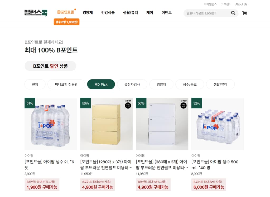Enable the 전체 filter
270x197 pixels.
35,84
